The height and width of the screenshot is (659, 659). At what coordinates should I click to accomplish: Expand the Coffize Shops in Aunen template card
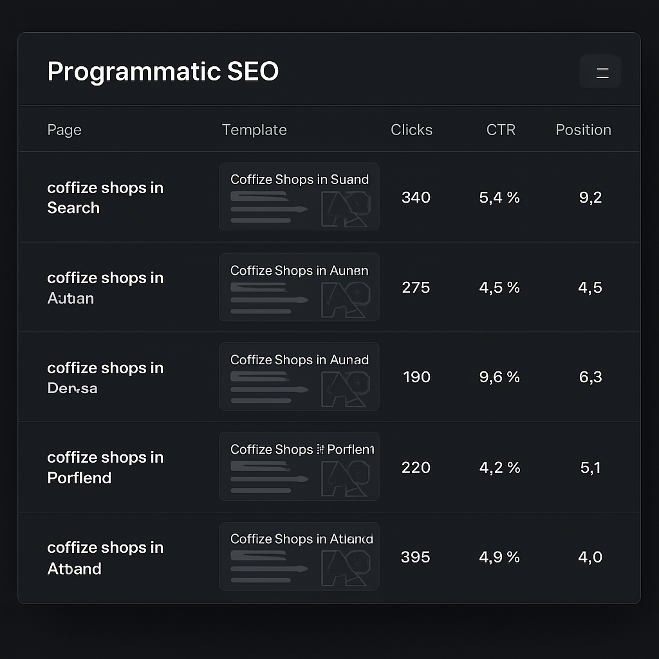tap(299, 286)
